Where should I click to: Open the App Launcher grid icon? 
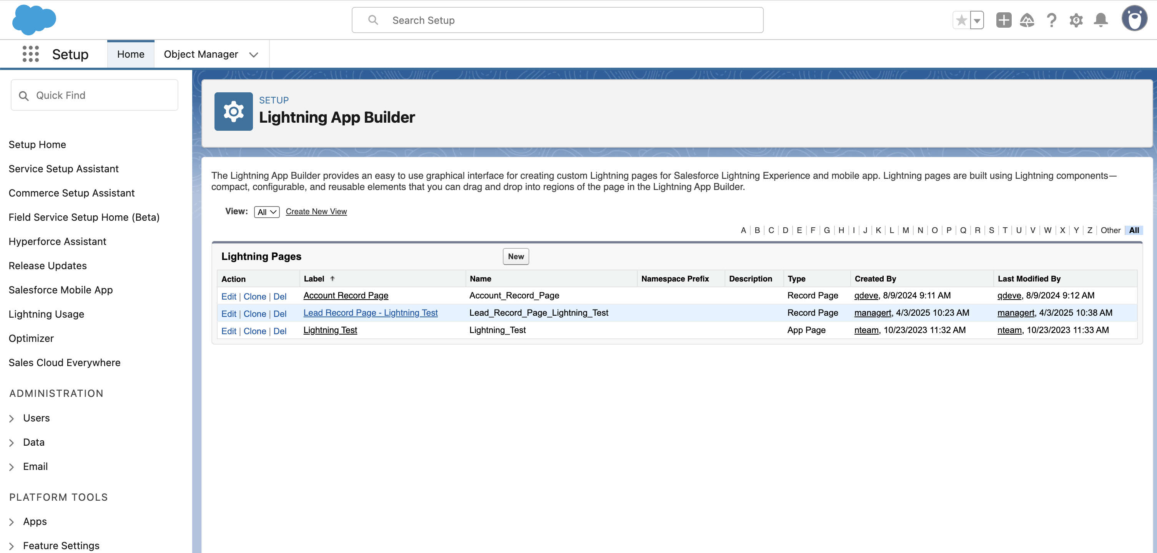(30, 54)
